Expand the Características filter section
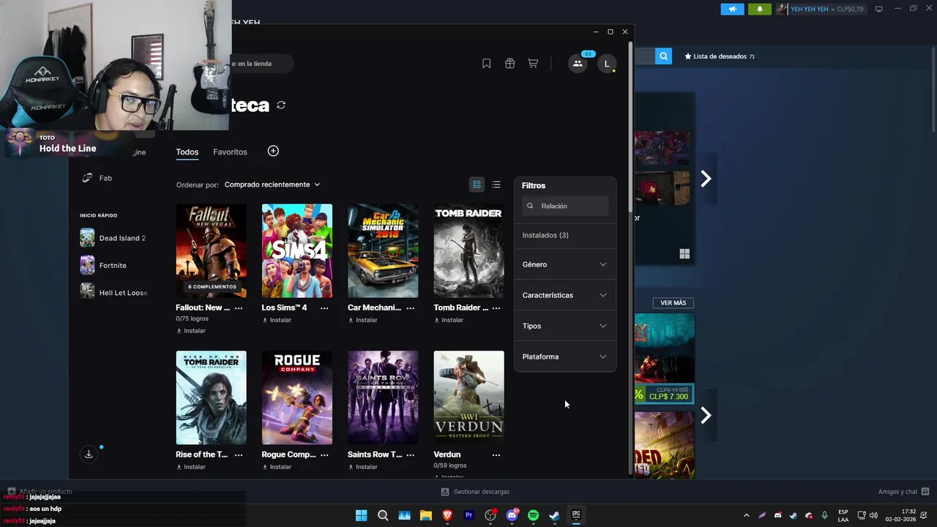The width and height of the screenshot is (937, 527). (564, 295)
